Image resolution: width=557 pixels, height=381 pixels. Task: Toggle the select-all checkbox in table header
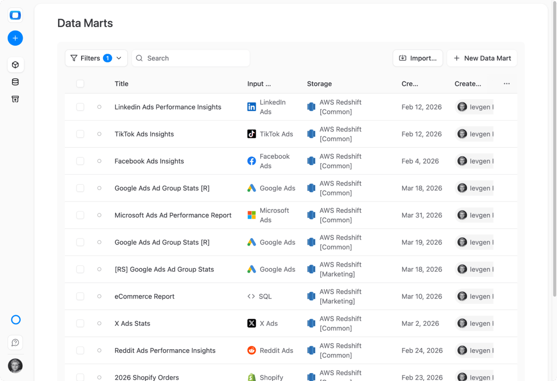pos(80,84)
